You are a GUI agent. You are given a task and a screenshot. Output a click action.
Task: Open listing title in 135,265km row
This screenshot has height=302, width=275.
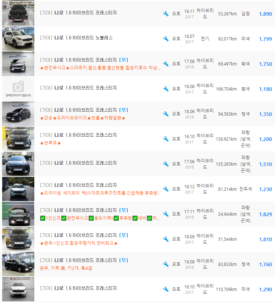78,163
